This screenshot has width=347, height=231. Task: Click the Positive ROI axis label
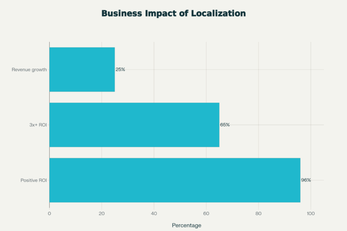pyautogui.click(x=33, y=180)
